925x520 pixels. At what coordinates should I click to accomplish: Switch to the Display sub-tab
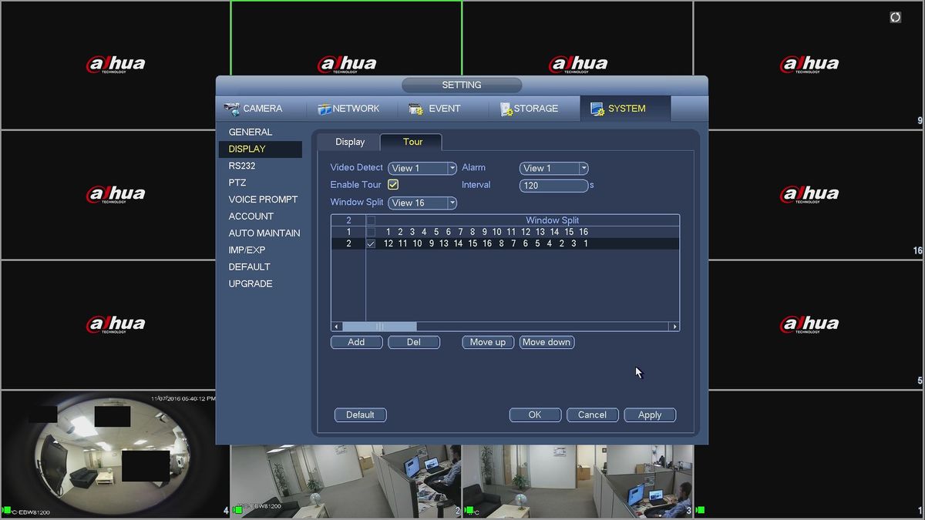(350, 142)
